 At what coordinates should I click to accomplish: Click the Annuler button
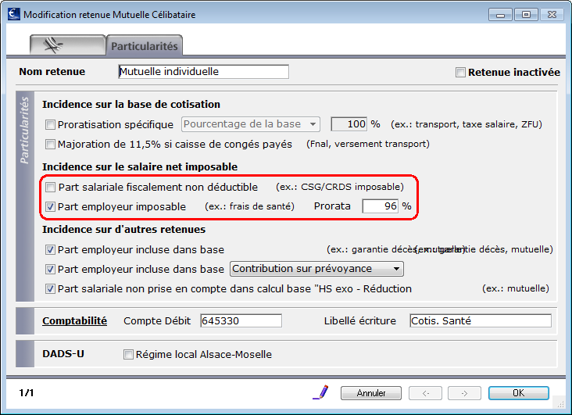click(371, 393)
